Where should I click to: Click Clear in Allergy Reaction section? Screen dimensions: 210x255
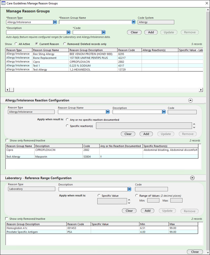(128, 134)
